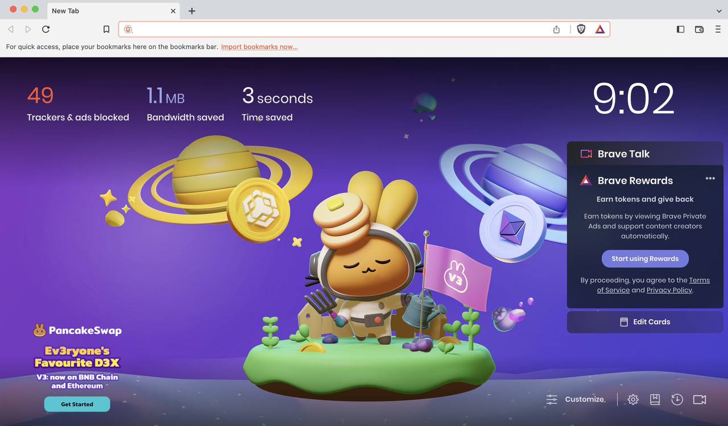Click the shield icon inside address bar
728x426 pixels.
pos(128,29)
